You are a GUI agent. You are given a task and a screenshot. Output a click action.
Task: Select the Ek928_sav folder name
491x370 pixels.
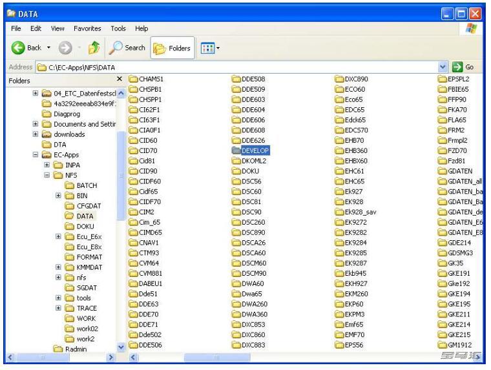[x=360, y=212]
